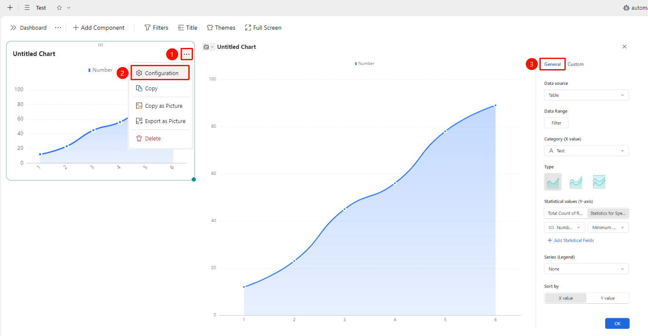
Task: Choose Configuration from the chart menu
Action: [160, 73]
